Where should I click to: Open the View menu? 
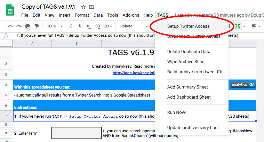click(x=49, y=15)
